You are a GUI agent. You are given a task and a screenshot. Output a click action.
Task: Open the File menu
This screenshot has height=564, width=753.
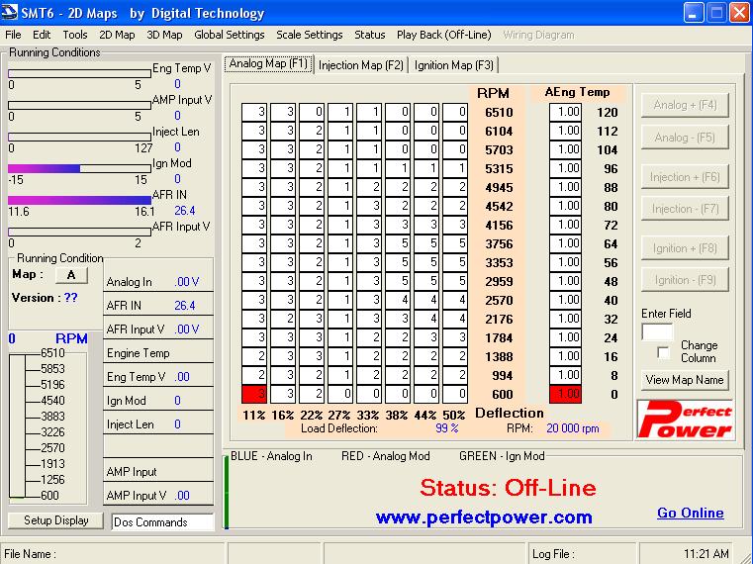pyautogui.click(x=13, y=35)
